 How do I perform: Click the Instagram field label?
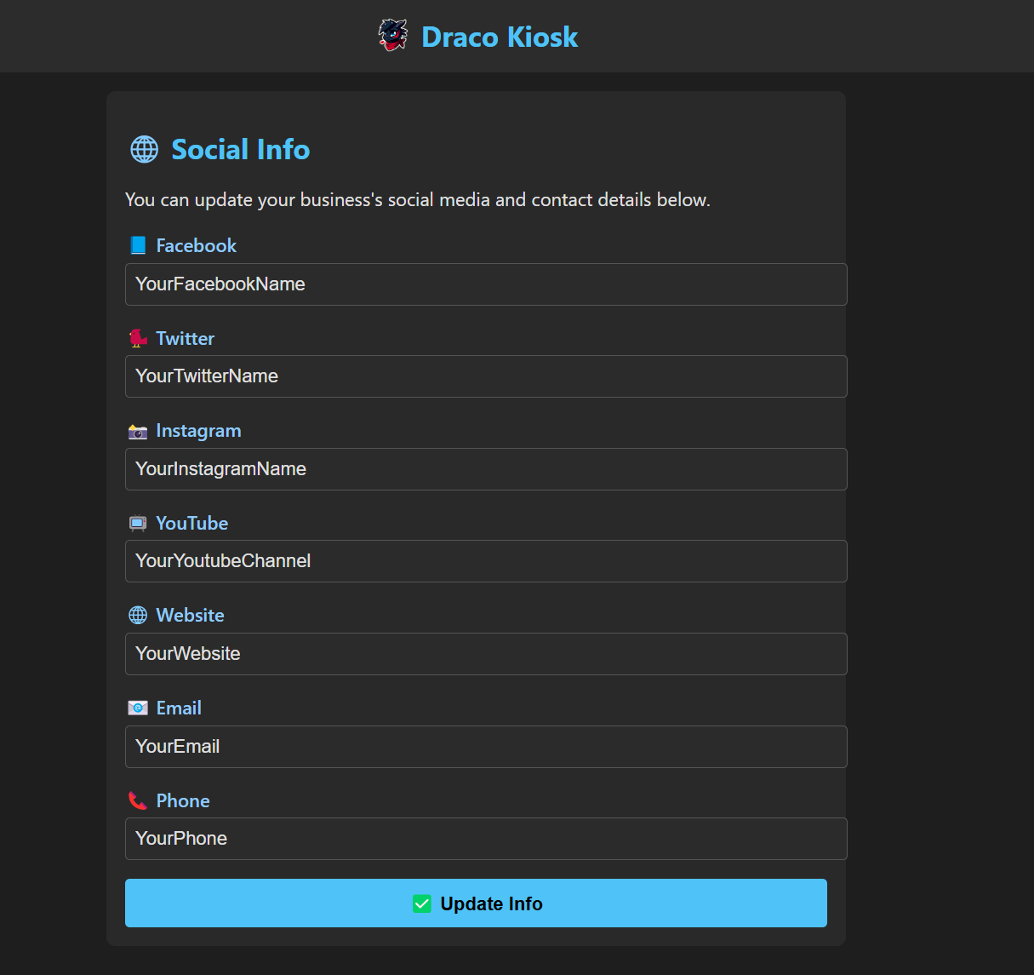pos(199,431)
